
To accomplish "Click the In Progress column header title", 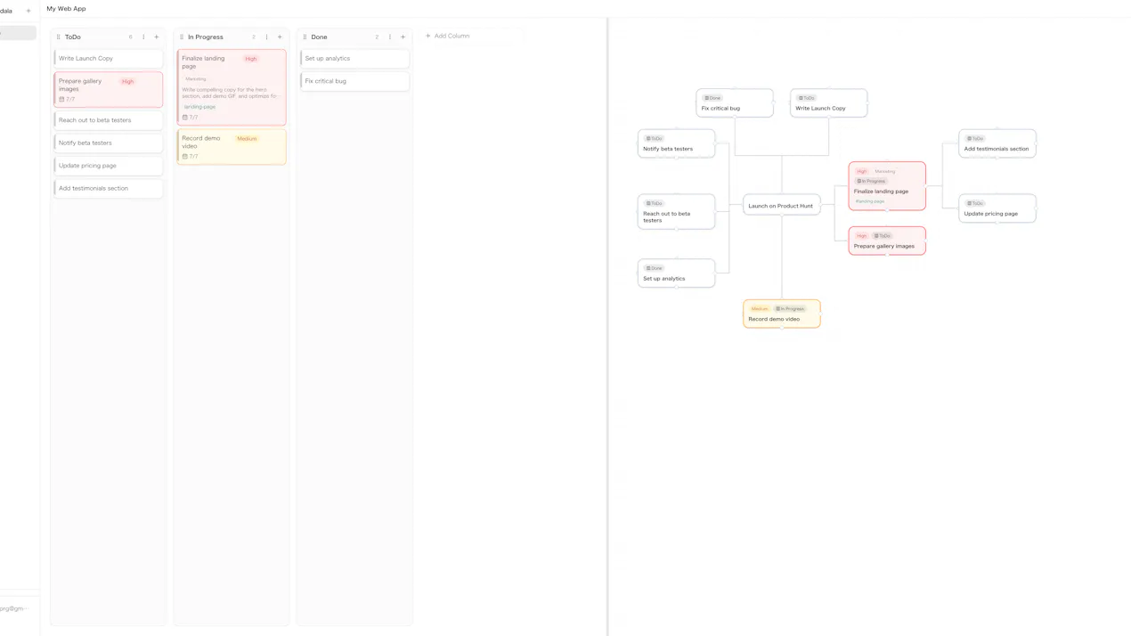I will pyautogui.click(x=206, y=37).
